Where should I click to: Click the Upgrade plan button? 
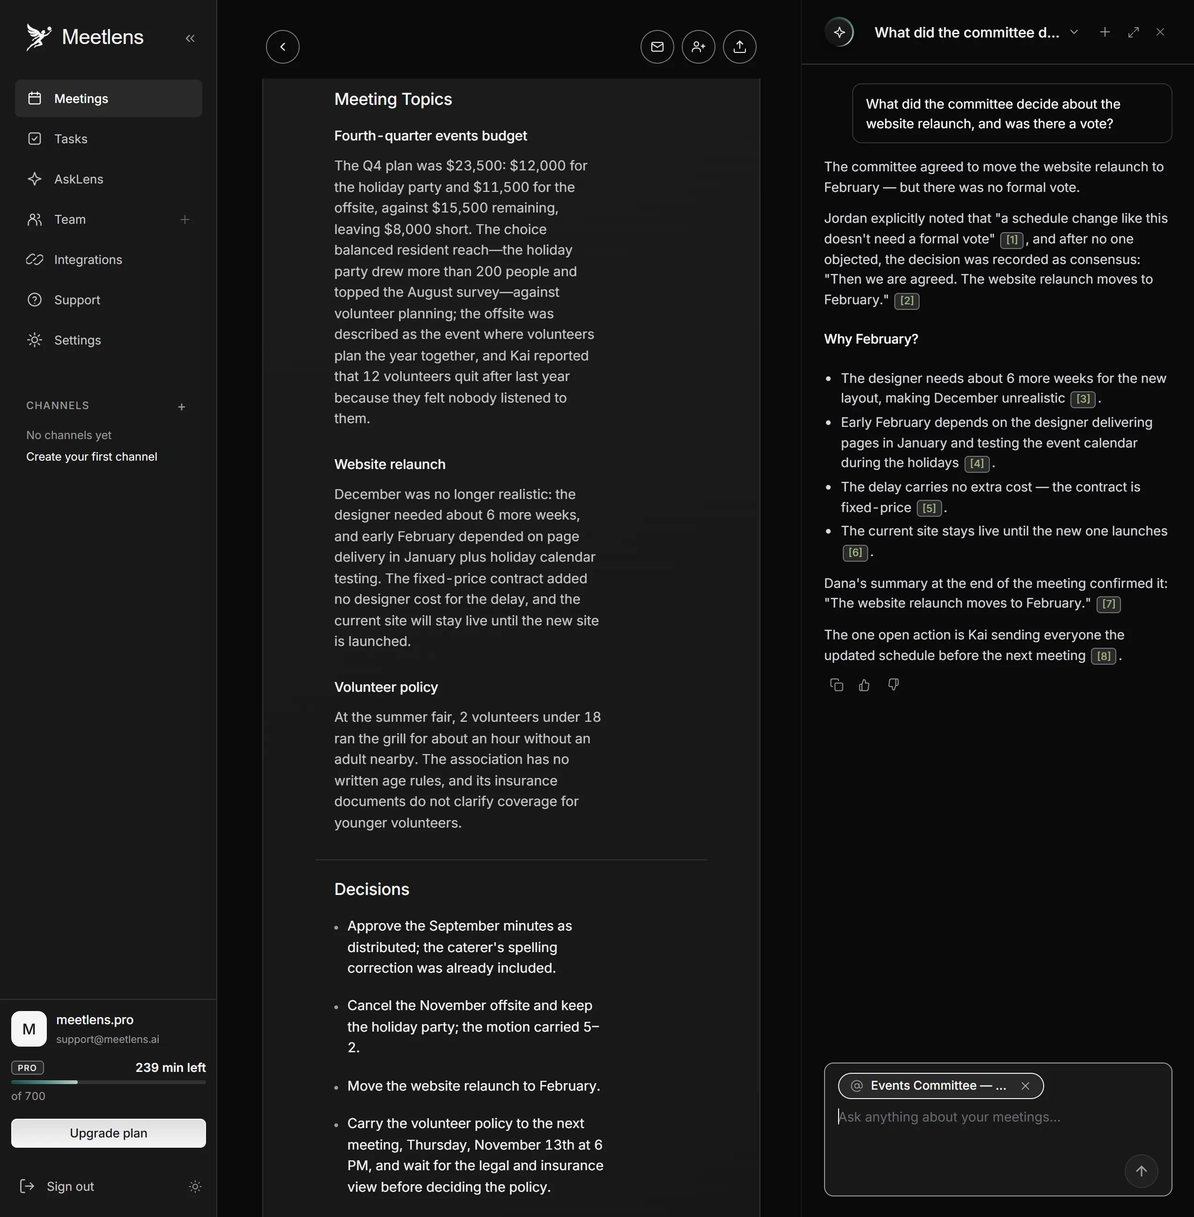(109, 1133)
